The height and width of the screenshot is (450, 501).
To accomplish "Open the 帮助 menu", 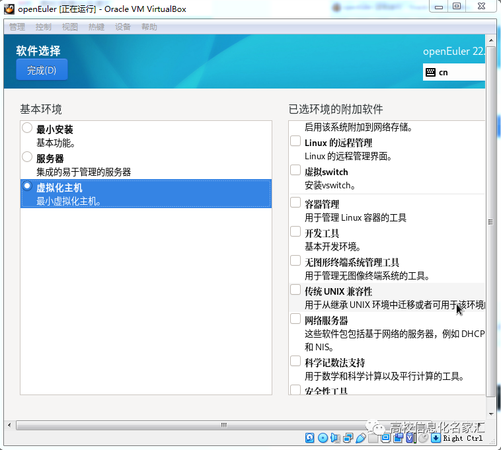I will pos(149,27).
